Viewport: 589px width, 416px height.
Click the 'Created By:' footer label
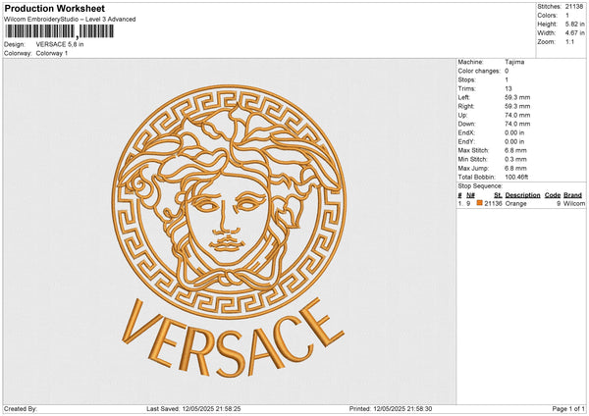tap(21, 408)
